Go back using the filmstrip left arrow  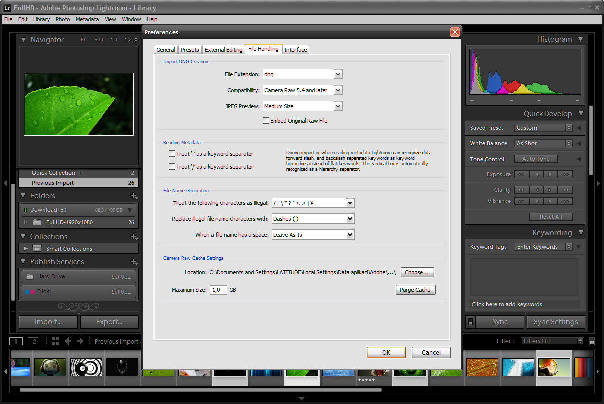[68, 341]
